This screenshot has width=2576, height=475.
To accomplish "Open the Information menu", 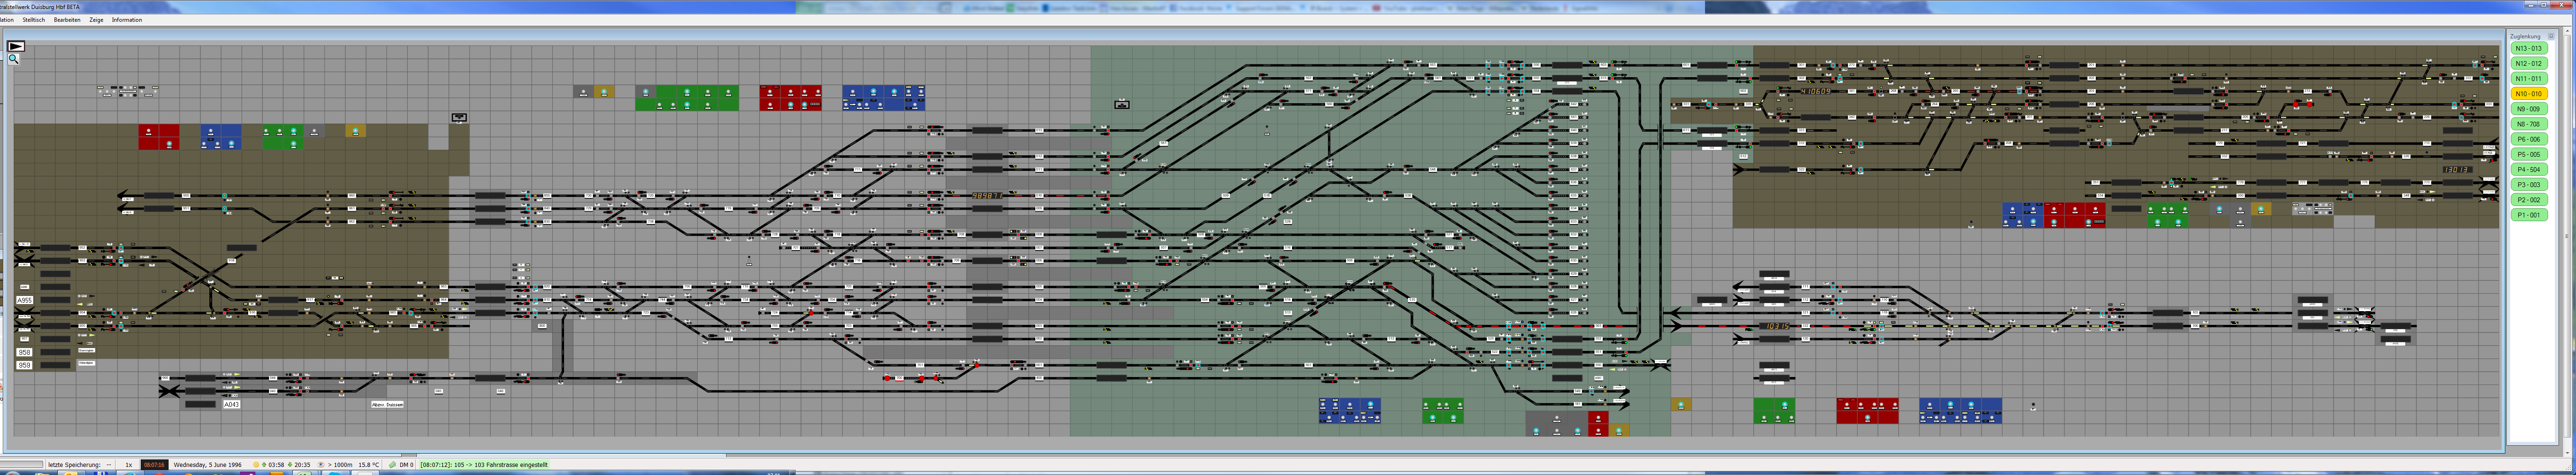I will tap(127, 20).
